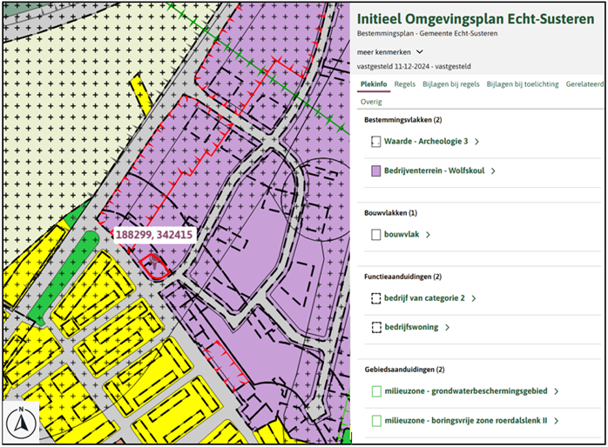Open chevron next to Waarde - Archeologie 3

pyautogui.click(x=477, y=142)
